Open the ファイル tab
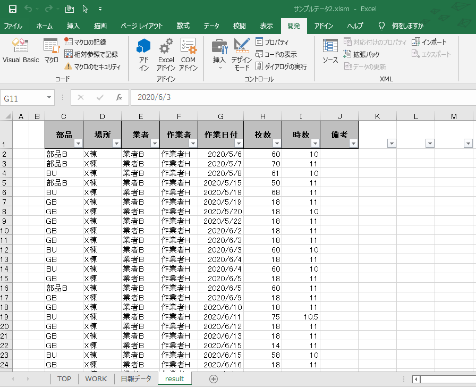Image resolution: width=476 pixels, height=387 pixels. 13,26
